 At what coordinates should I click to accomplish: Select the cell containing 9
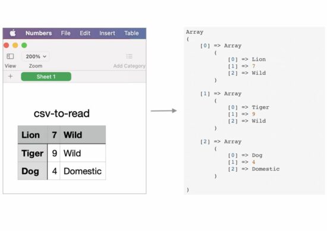(x=54, y=153)
